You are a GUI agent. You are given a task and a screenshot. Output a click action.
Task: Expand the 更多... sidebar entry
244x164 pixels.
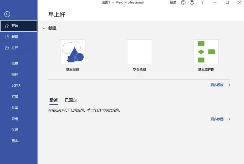pos(19,141)
